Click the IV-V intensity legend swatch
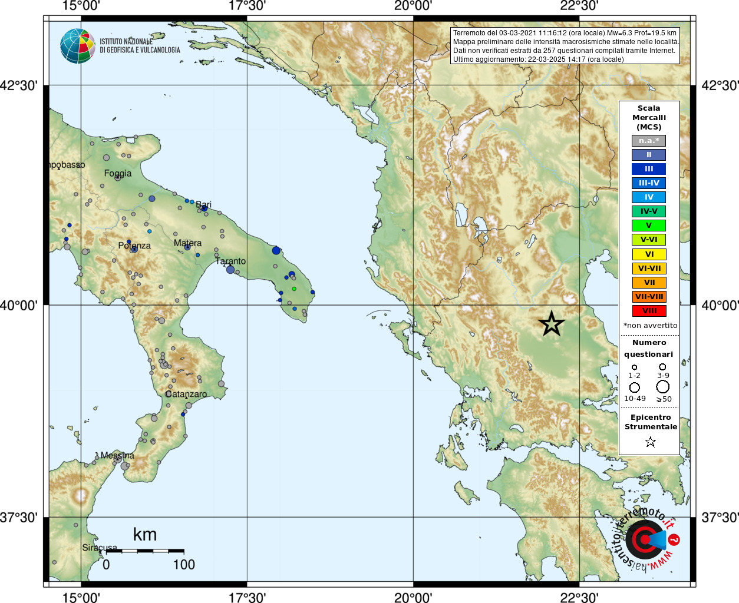739x603 pixels. (649, 211)
